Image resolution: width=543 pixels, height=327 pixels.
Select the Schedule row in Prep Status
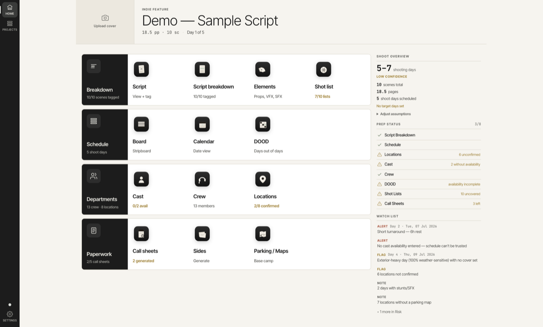(428, 145)
